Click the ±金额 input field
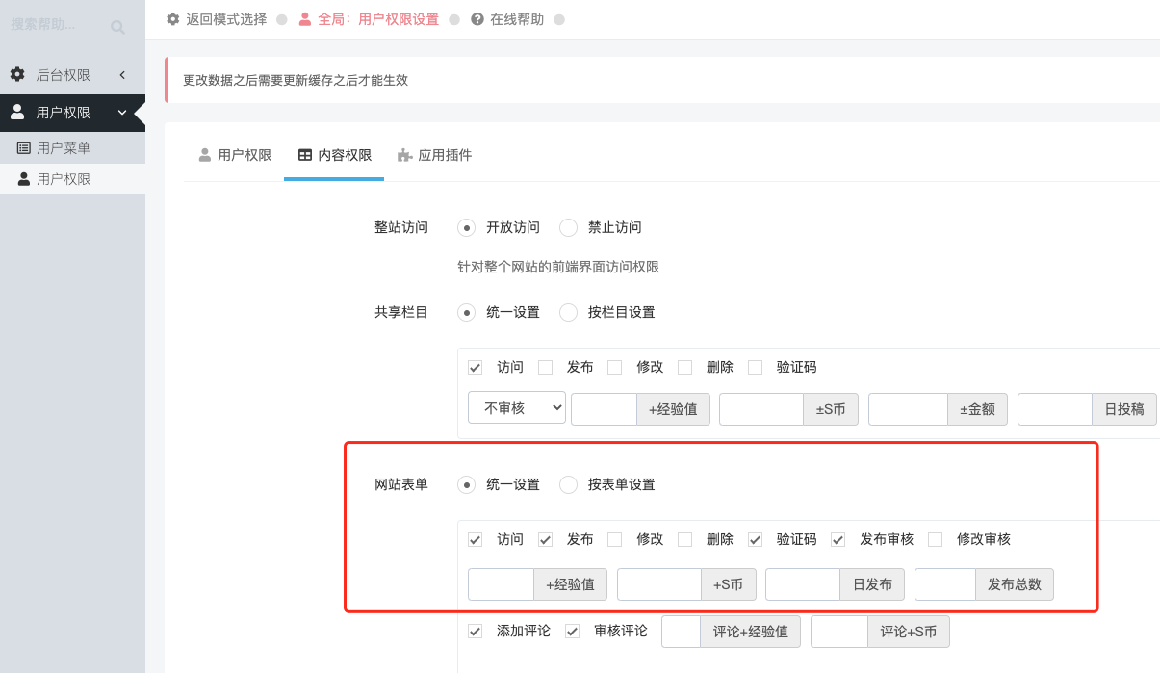This screenshot has height=673, width=1160. [908, 409]
